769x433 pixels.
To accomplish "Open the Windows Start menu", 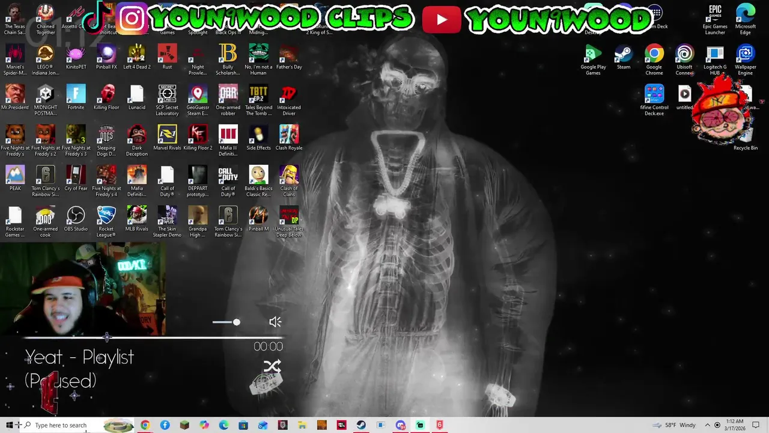I will pyautogui.click(x=10, y=425).
